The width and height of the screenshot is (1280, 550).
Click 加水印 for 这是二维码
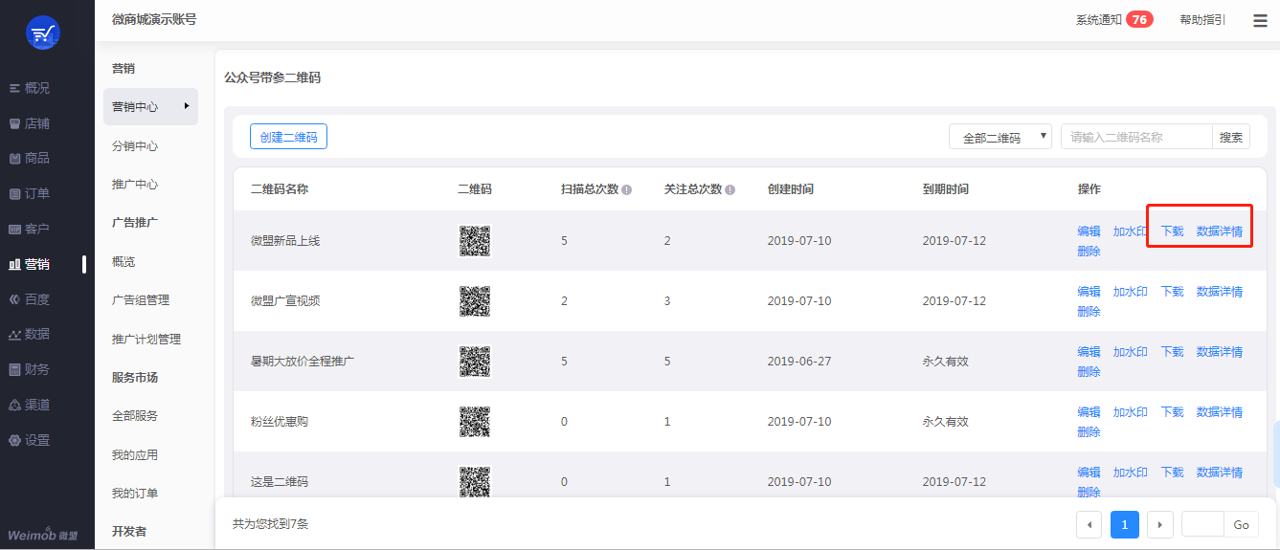pos(1130,473)
